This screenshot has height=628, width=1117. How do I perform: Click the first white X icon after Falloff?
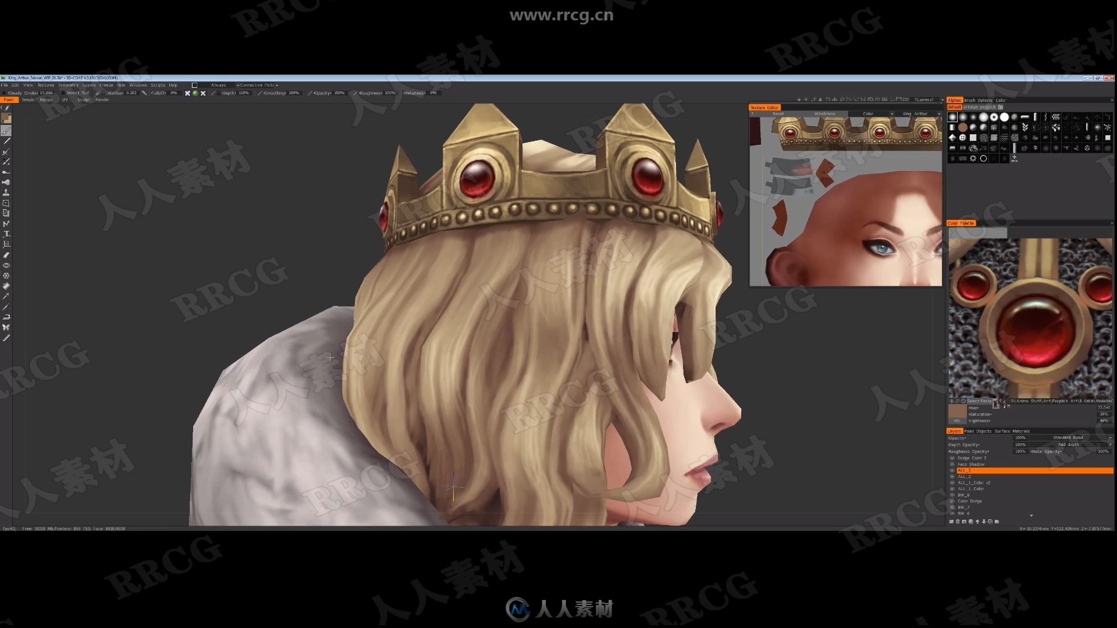[187, 93]
